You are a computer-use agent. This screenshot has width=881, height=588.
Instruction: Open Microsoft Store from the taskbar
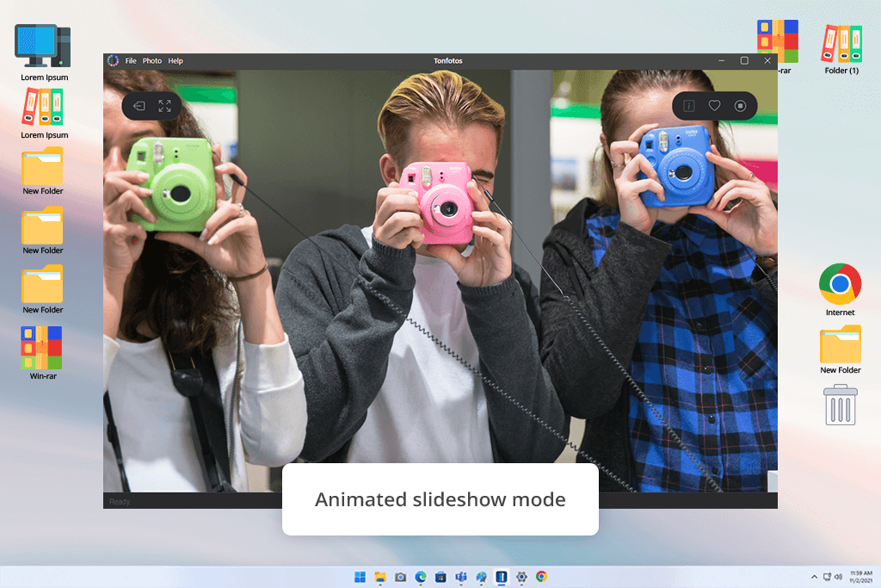(440, 577)
